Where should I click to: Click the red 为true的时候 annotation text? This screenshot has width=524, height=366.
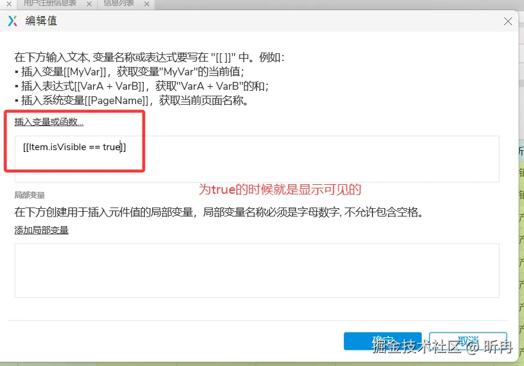click(x=280, y=190)
